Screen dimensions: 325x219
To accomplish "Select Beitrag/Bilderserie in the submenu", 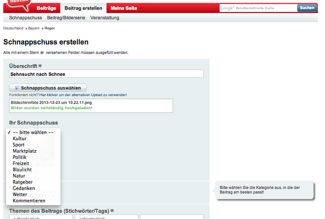I will [x=66, y=18].
